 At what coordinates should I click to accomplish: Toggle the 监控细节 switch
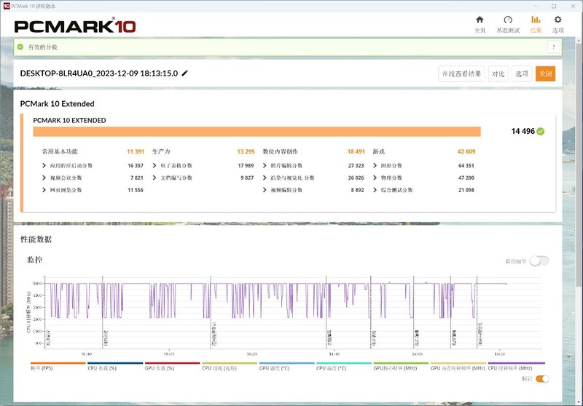tap(539, 261)
